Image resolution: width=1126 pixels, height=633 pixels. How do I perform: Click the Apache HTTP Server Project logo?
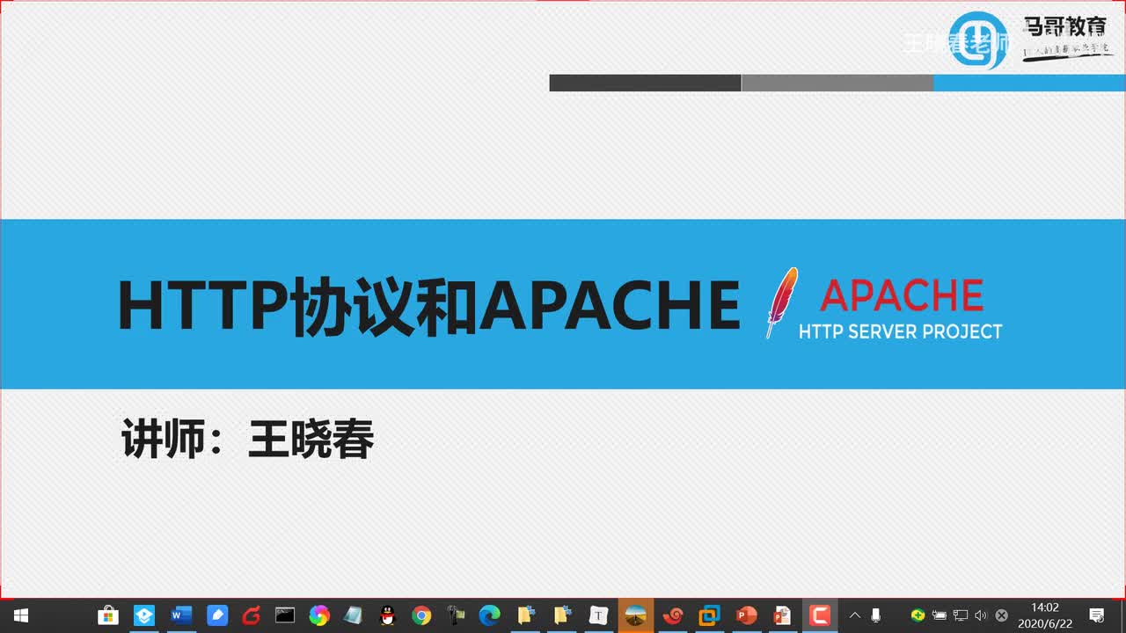883,304
